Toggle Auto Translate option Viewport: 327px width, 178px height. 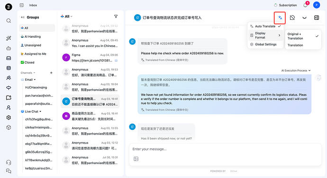(x=265, y=26)
